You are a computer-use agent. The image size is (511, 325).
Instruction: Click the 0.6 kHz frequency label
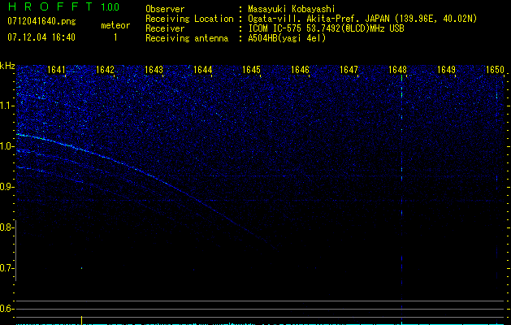click(6, 309)
